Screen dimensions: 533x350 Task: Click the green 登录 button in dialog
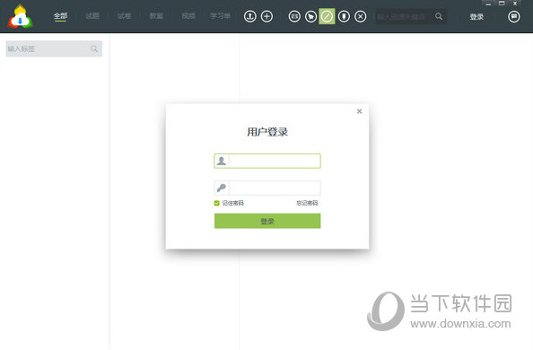point(267,221)
